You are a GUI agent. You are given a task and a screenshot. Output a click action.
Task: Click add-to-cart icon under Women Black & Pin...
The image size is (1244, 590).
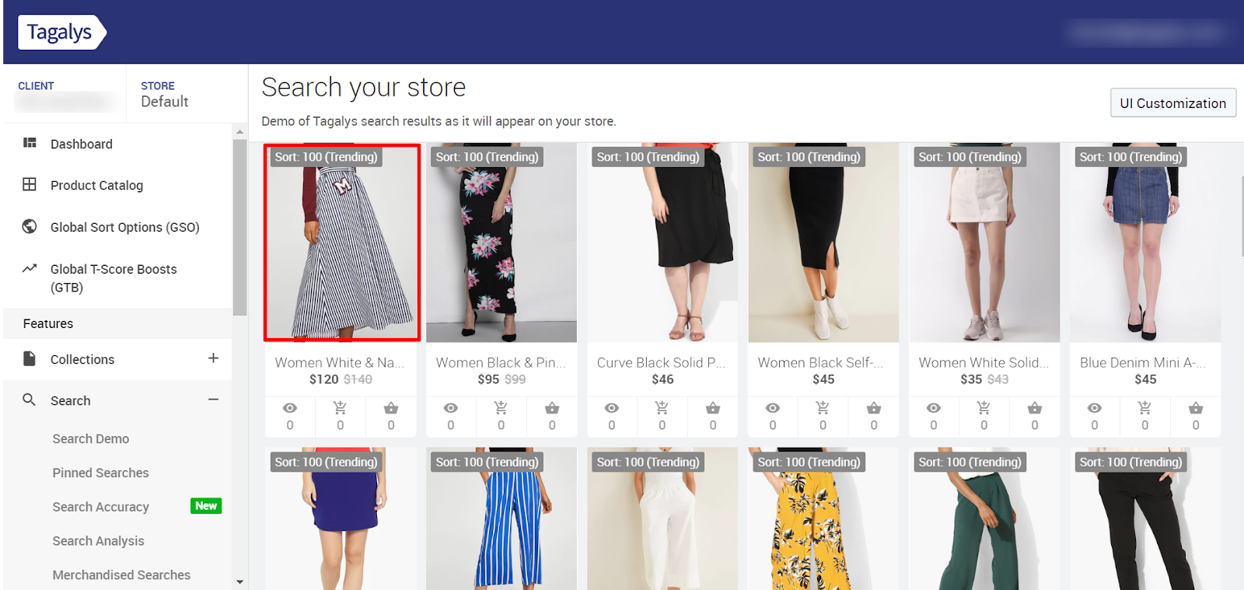tap(501, 407)
